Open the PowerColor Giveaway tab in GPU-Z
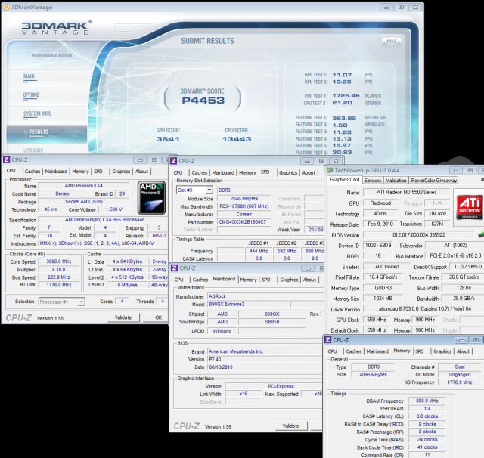484x458 pixels. (x=433, y=181)
